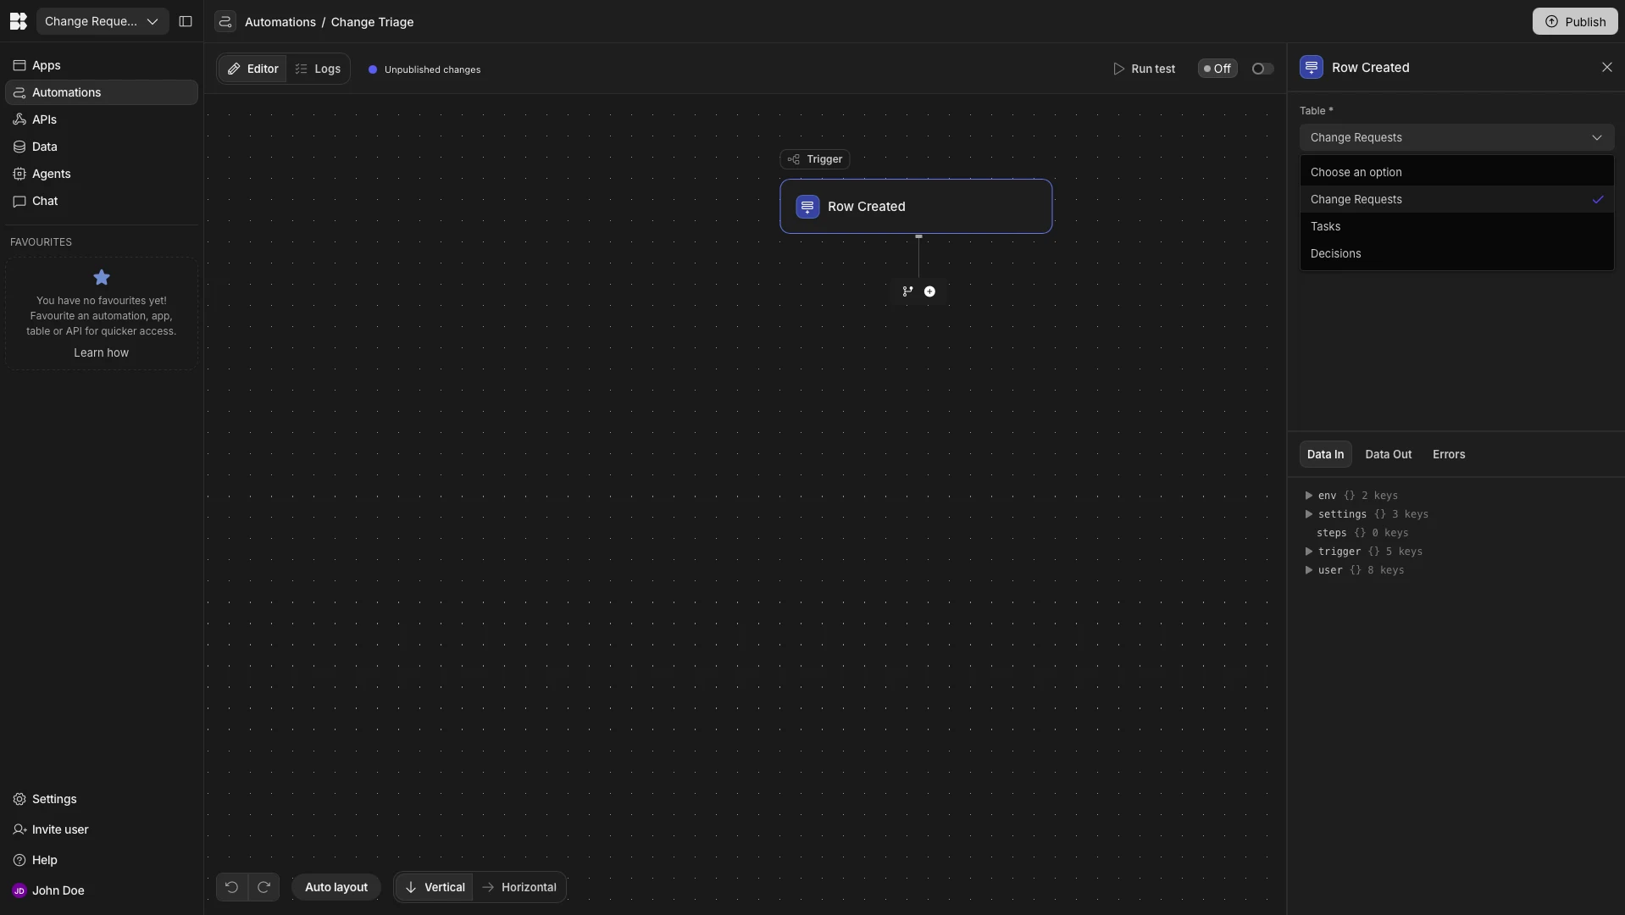Image resolution: width=1625 pixels, height=915 pixels.
Task: Click the undo arrow in the bottom toolbar
Action: tap(231, 886)
